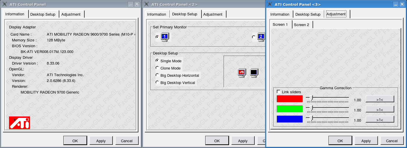
Task: Reset green gamma with its >1< button
Action: point(380,109)
